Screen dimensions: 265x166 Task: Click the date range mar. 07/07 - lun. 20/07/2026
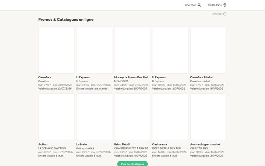point(55,85)
